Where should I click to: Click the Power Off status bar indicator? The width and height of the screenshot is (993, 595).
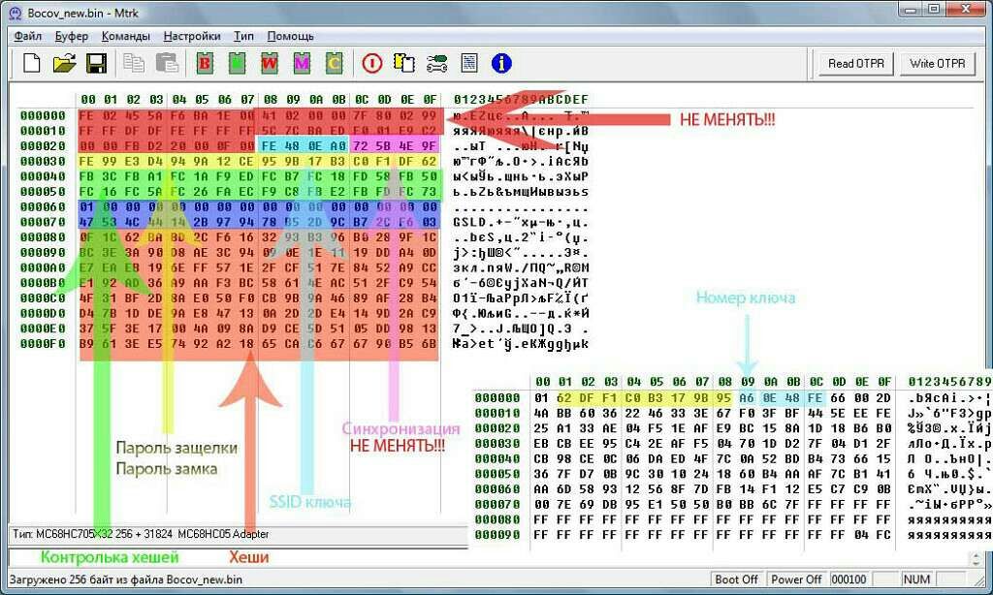796,579
